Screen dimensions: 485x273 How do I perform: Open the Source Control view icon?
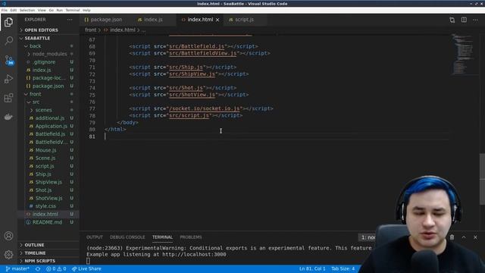click(x=8, y=60)
